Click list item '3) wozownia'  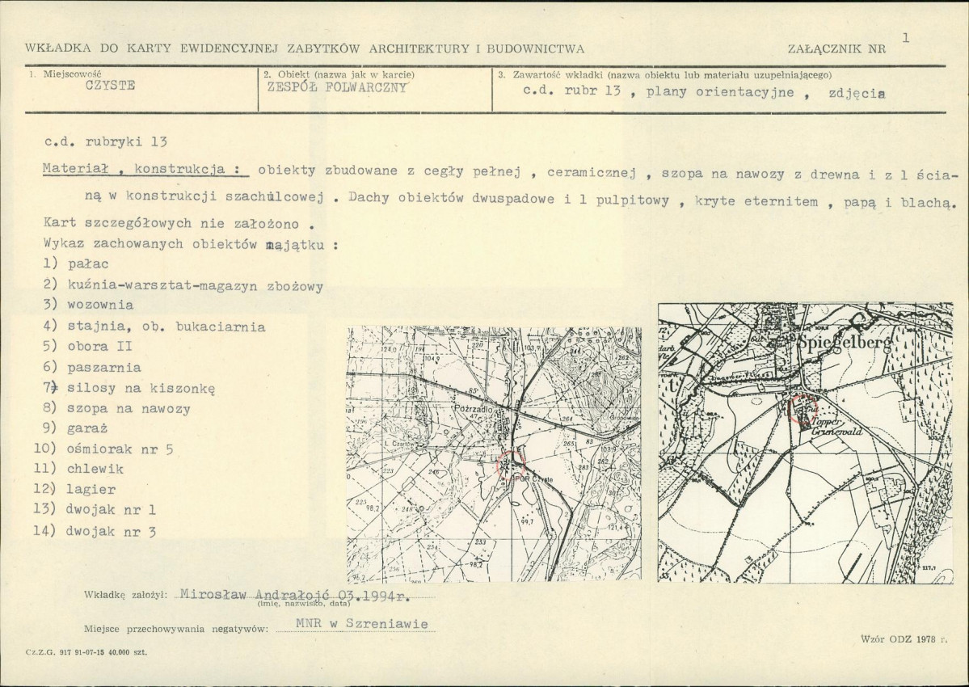(90, 306)
